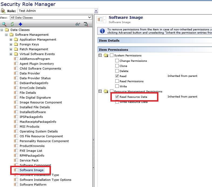
Task: Collapse the Software Management tree node
Action: pos(6,35)
